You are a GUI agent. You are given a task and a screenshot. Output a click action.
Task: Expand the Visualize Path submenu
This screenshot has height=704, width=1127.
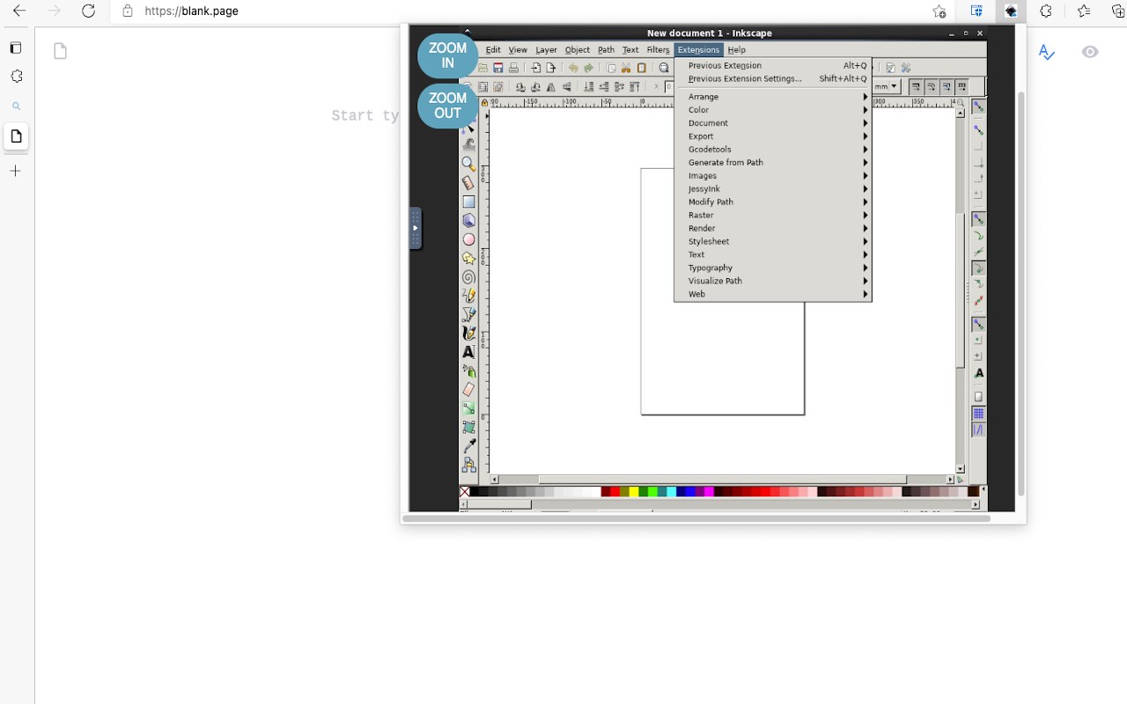click(773, 281)
